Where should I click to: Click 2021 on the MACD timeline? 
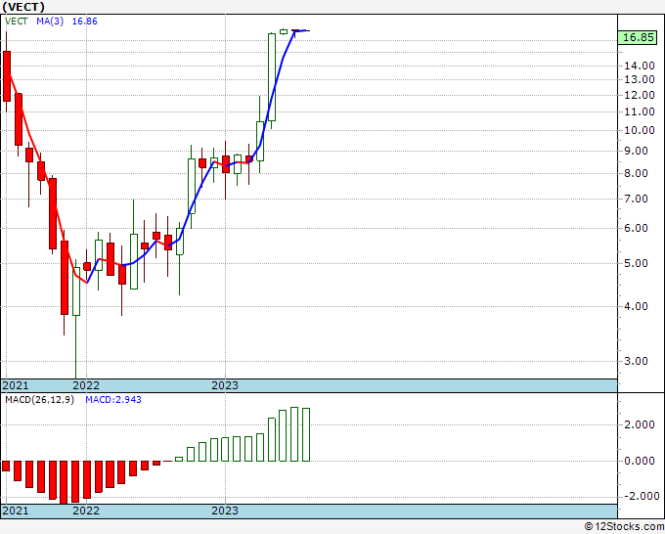point(16,511)
